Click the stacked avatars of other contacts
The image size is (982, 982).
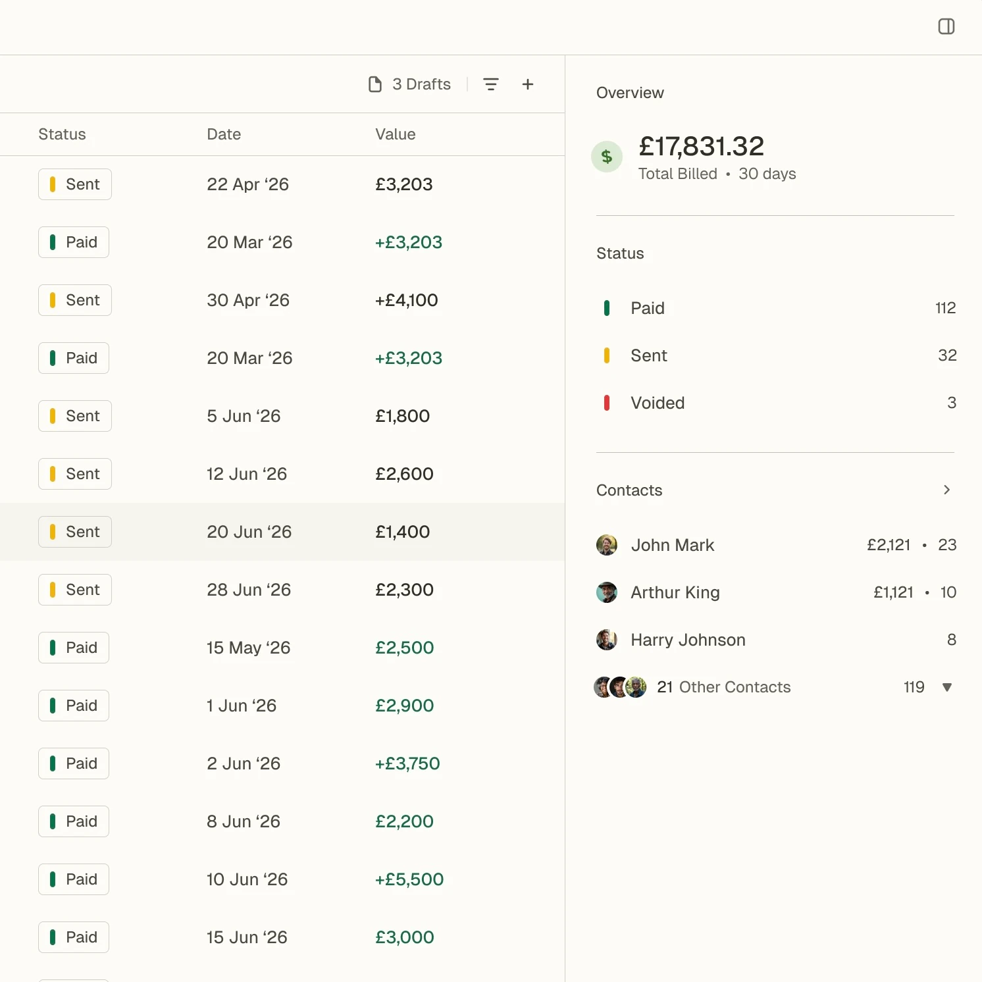[x=620, y=687]
